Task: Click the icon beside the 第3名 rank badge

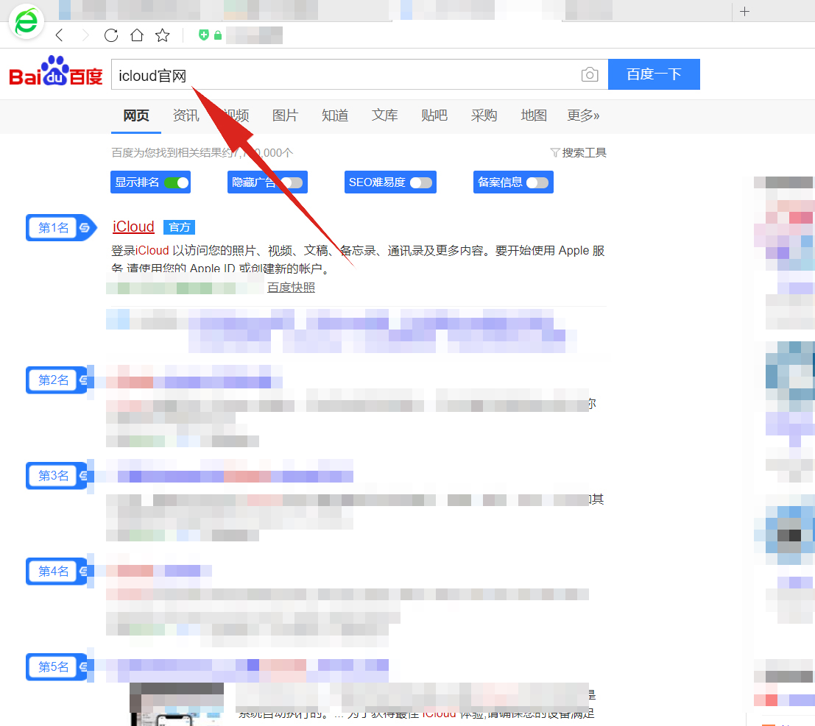Action: [x=84, y=476]
